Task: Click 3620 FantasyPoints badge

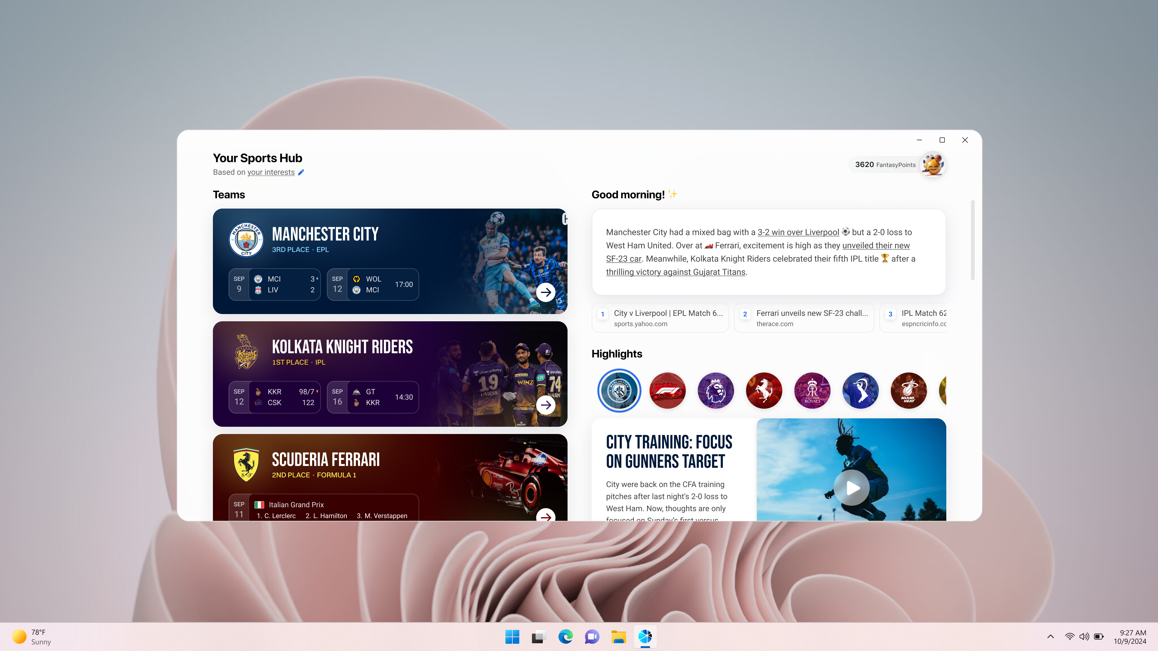Action: click(x=885, y=165)
